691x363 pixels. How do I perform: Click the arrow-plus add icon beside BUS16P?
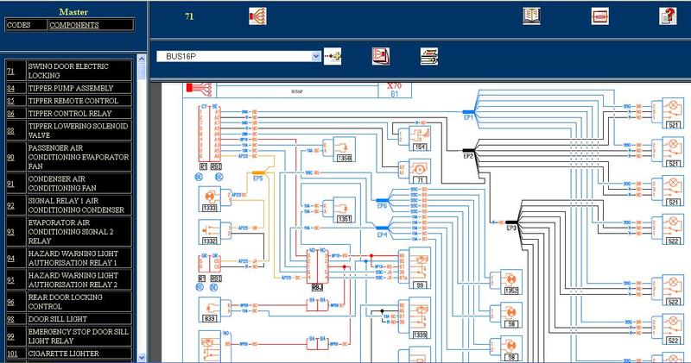coord(333,56)
